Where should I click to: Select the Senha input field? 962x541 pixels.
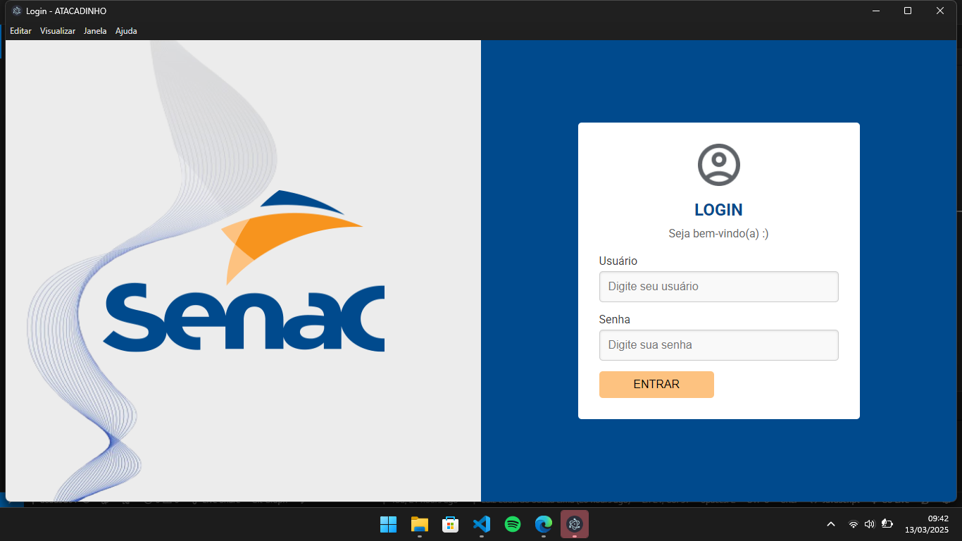coord(718,345)
